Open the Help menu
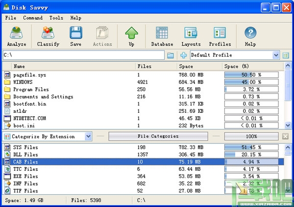Image resolution: width=294 pixels, height=207 pixels. coord(76,18)
